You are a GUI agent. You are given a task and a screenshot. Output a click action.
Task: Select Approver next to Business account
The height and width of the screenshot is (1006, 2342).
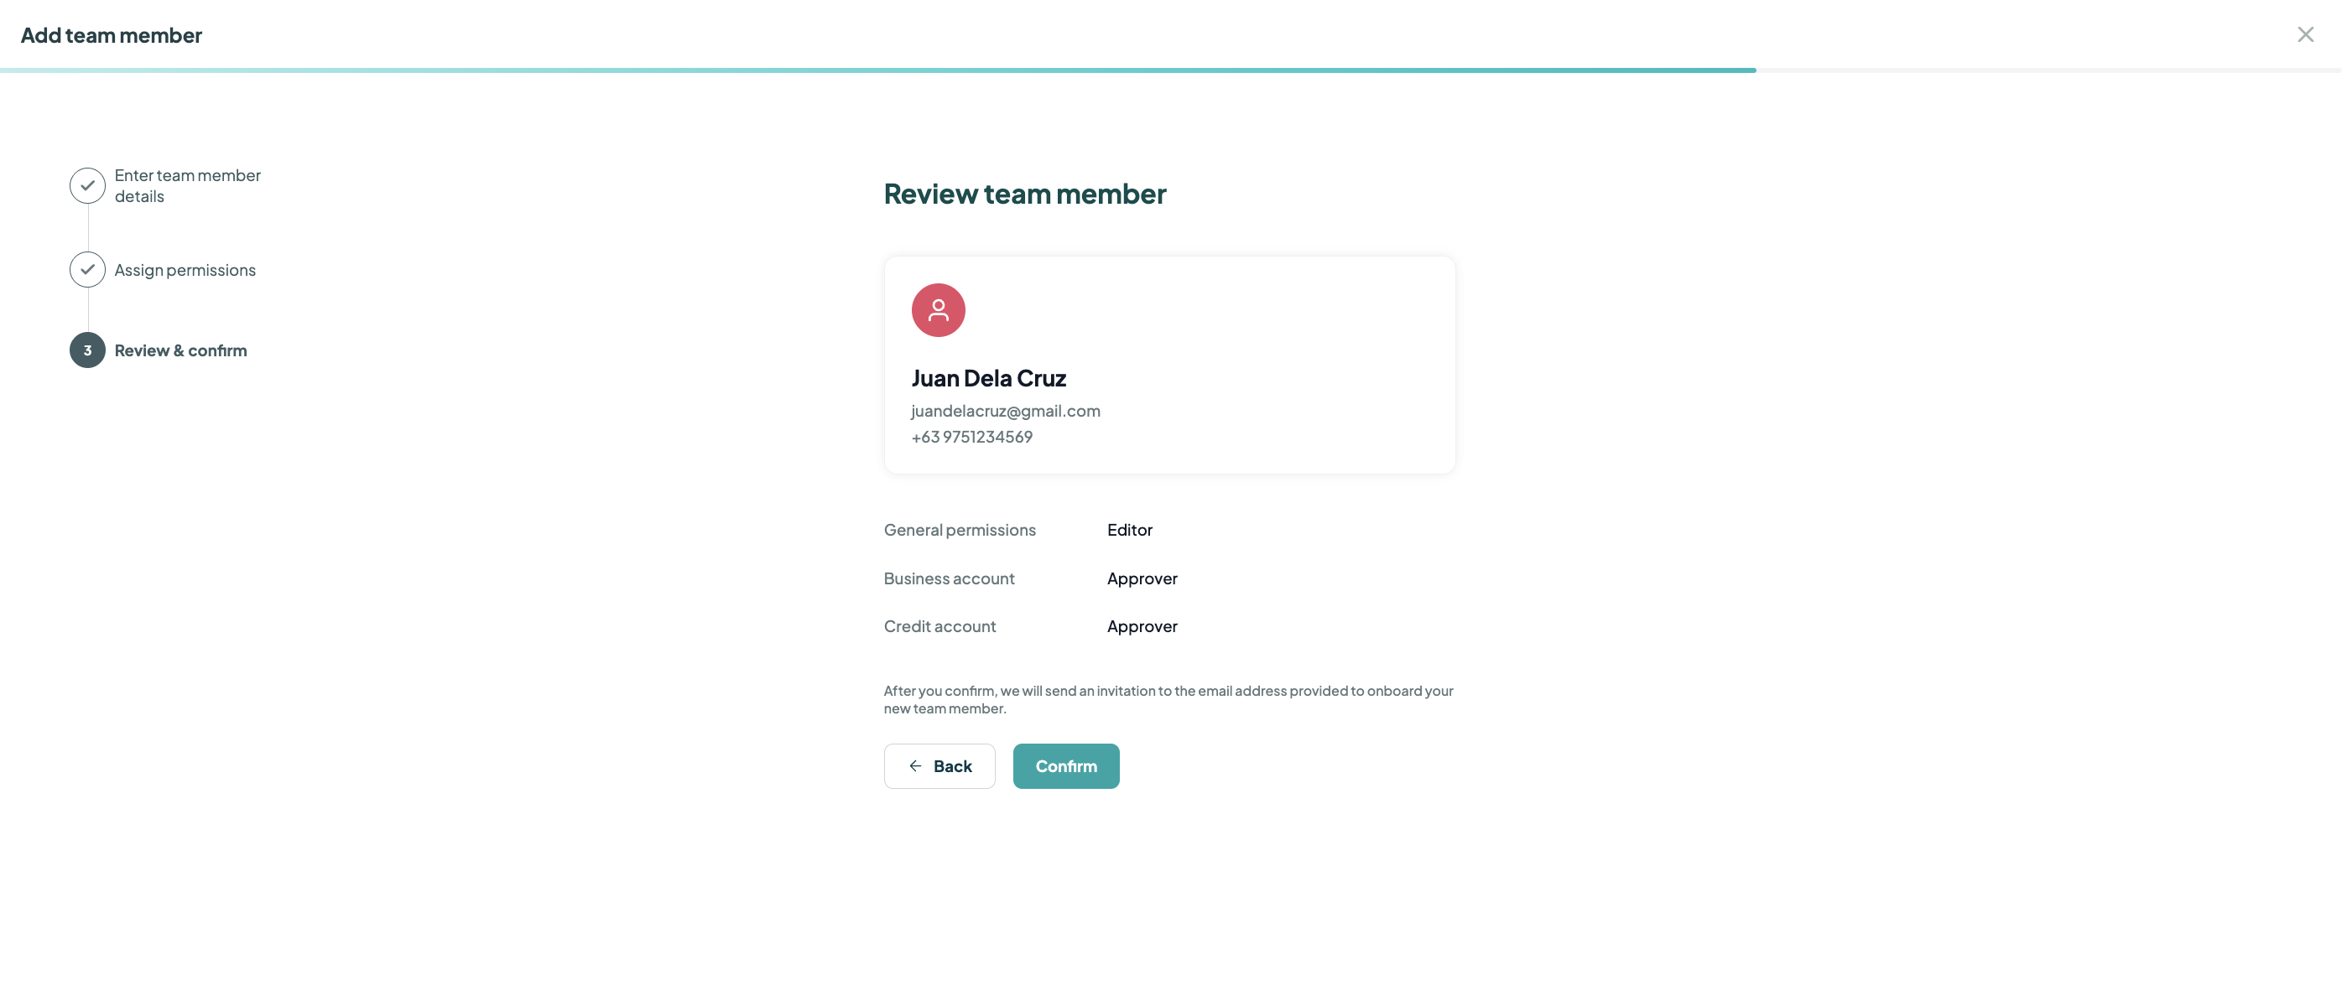click(1142, 578)
